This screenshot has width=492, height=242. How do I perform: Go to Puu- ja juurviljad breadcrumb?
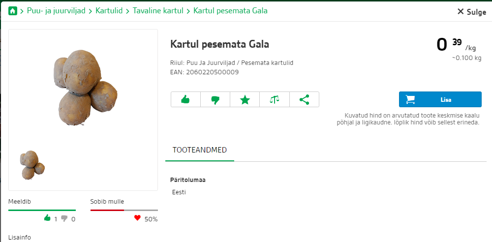pos(56,11)
